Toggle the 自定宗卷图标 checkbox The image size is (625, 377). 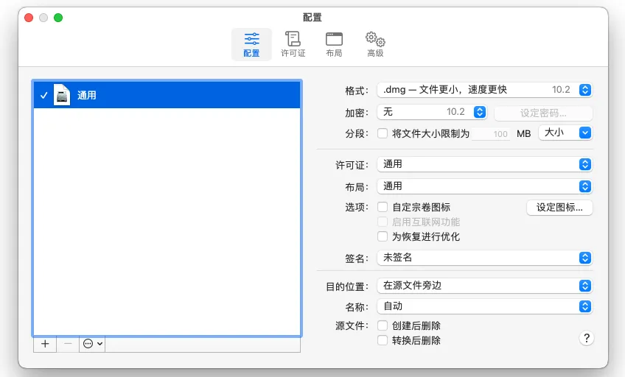pyautogui.click(x=383, y=208)
